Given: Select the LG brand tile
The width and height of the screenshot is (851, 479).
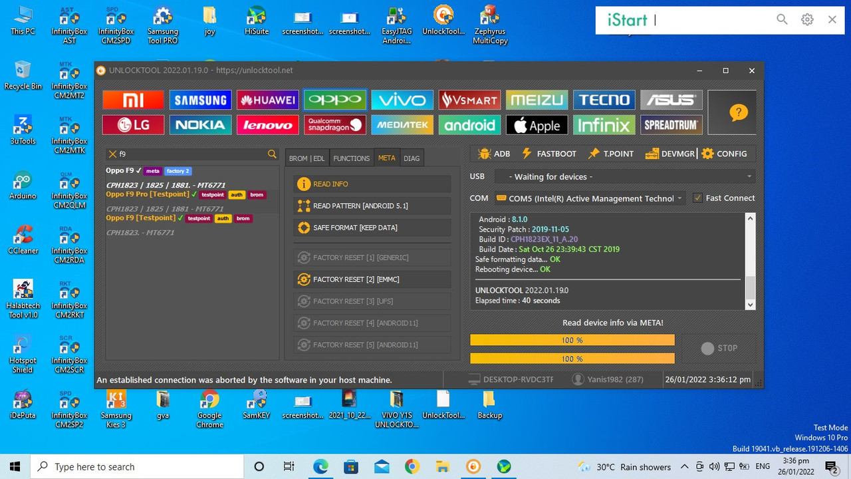Looking at the screenshot, I should pos(133,124).
